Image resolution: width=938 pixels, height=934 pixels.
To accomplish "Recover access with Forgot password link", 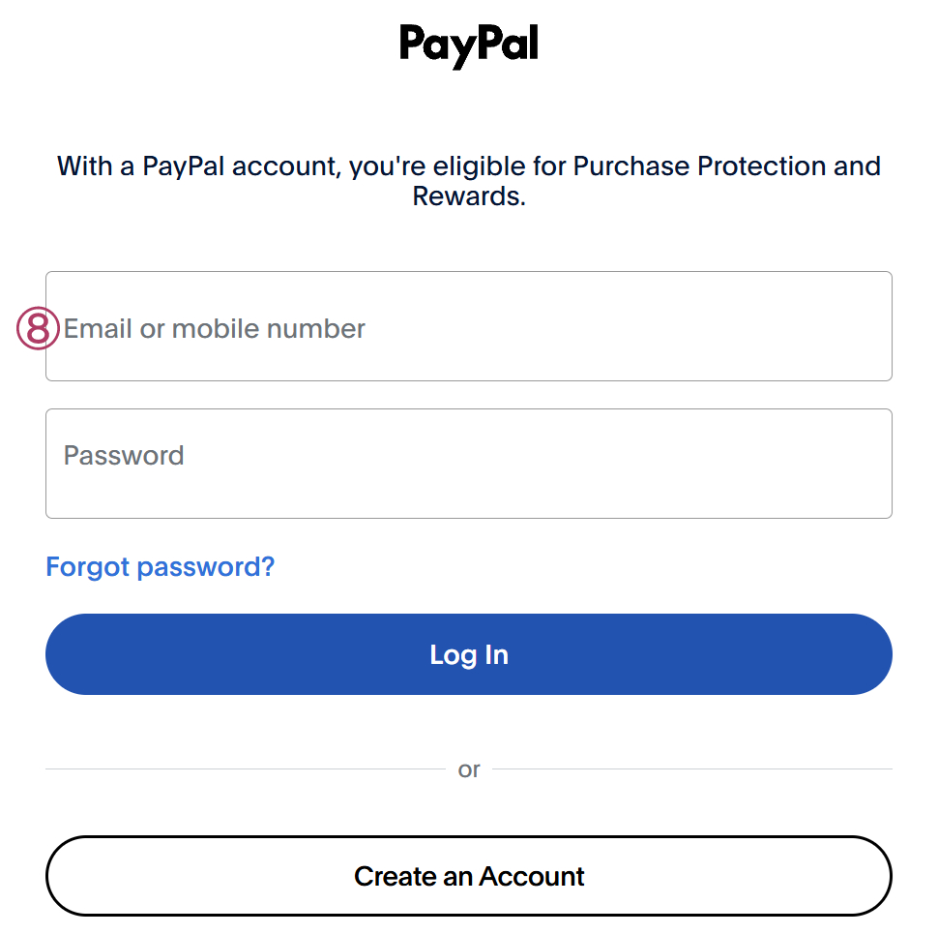I will pos(161,567).
